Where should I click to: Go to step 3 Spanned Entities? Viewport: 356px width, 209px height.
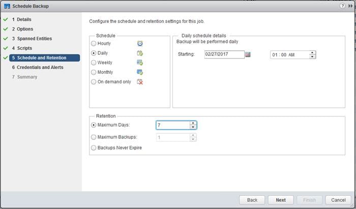pos(32,39)
